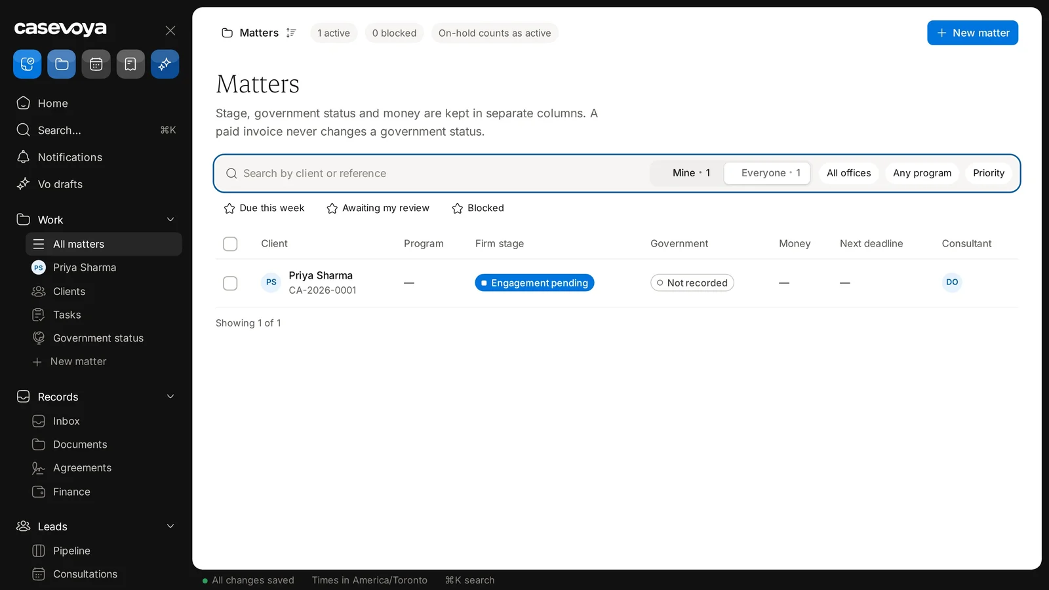Click the Engagement pending stage badge
Image resolution: width=1049 pixels, height=590 pixels.
coord(534,283)
